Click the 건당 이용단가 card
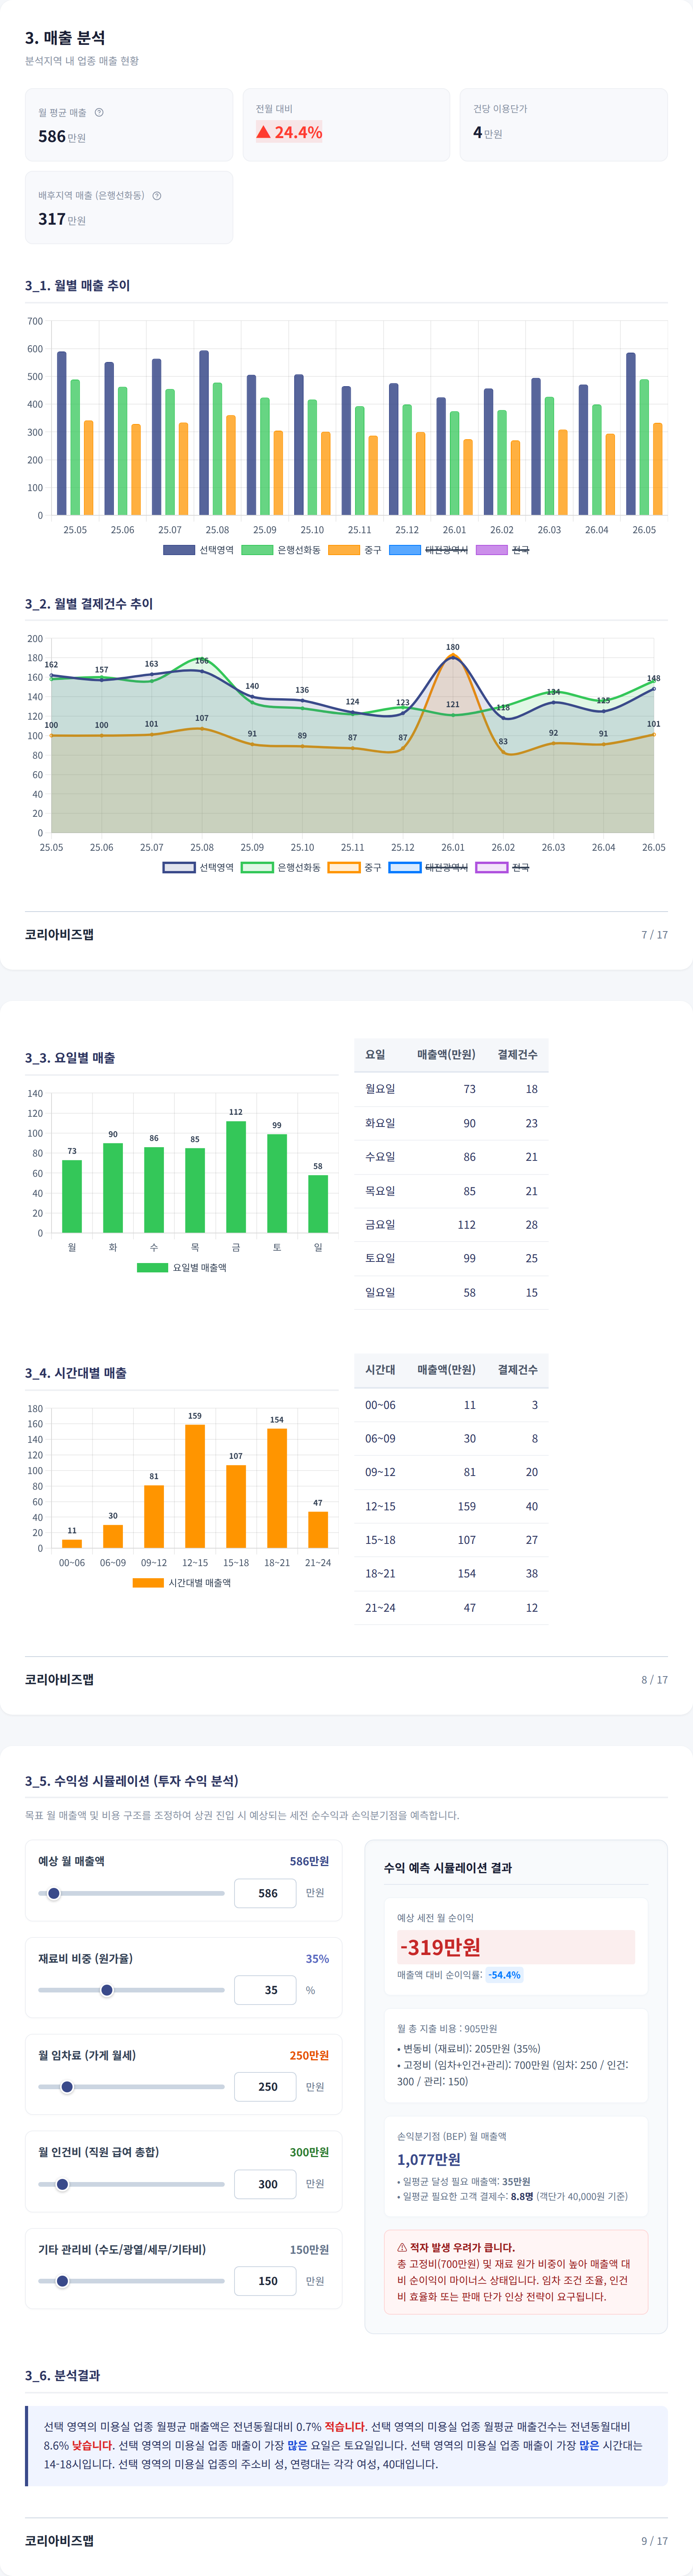Image resolution: width=693 pixels, height=2576 pixels. 564,125
